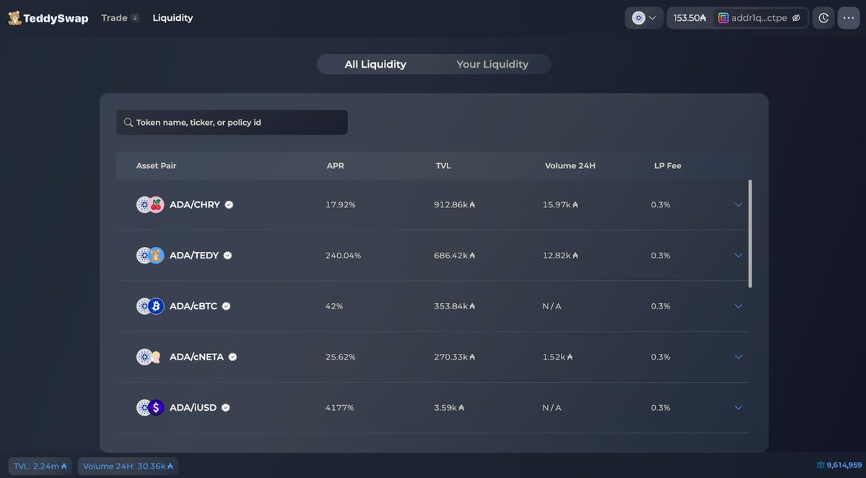The image size is (866, 478).
Task: Click the TVL: 2.24m status badge
Action: [40, 466]
